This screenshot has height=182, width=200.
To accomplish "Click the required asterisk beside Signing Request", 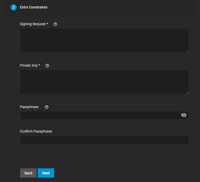I will (x=47, y=24).
